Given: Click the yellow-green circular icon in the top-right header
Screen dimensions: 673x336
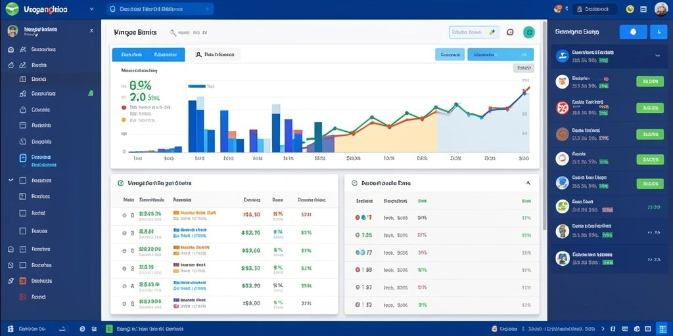Looking at the screenshot, I should click(630, 9).
